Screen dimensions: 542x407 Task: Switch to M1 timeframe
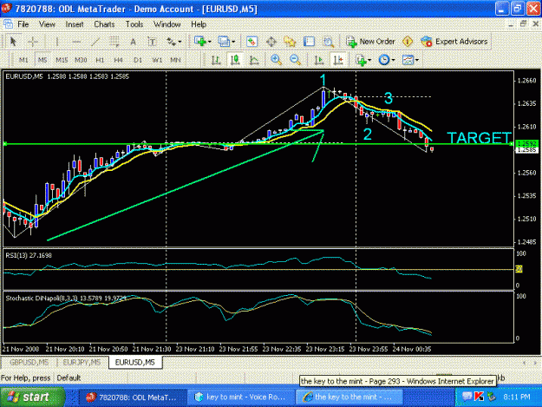(x=23, y=60)
